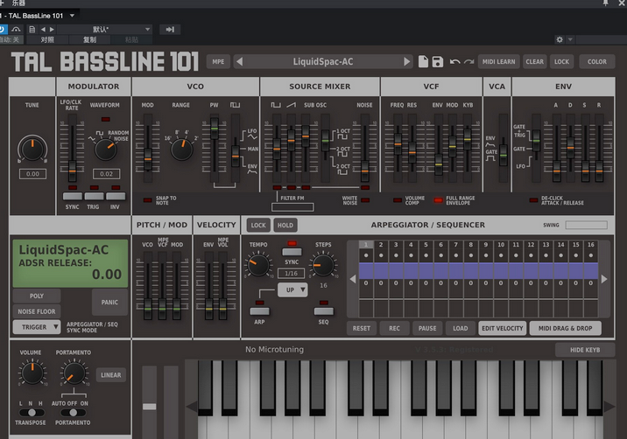Open the host plugin settings gear
The width and height of the screenshot is (627, 439).
560,39
